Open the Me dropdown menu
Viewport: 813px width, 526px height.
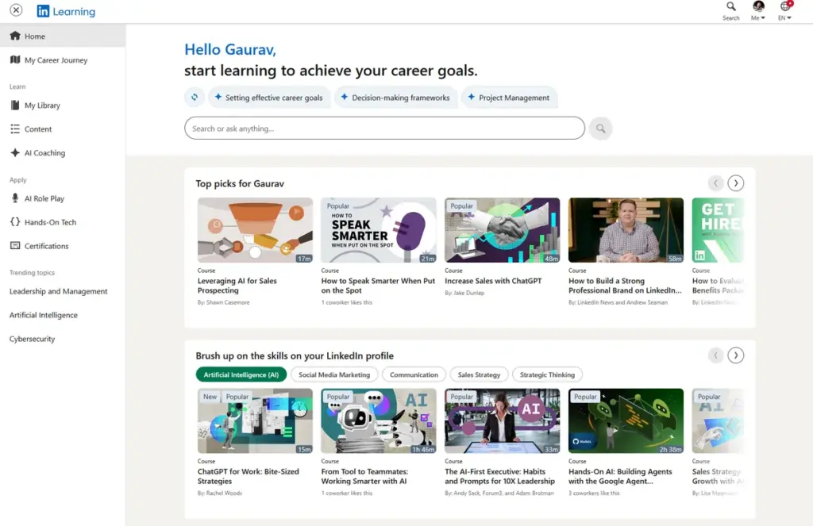pos(757,11)
